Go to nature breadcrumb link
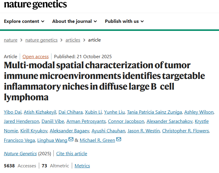219x173 pixels. tap(11, 40)
